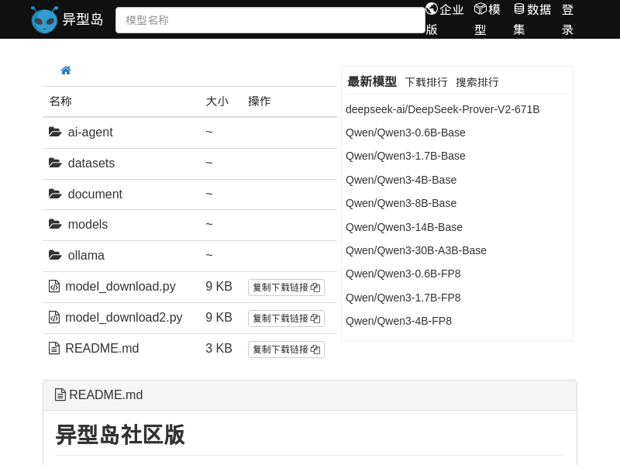
Task: Click the login link in header
Action: 568,19
